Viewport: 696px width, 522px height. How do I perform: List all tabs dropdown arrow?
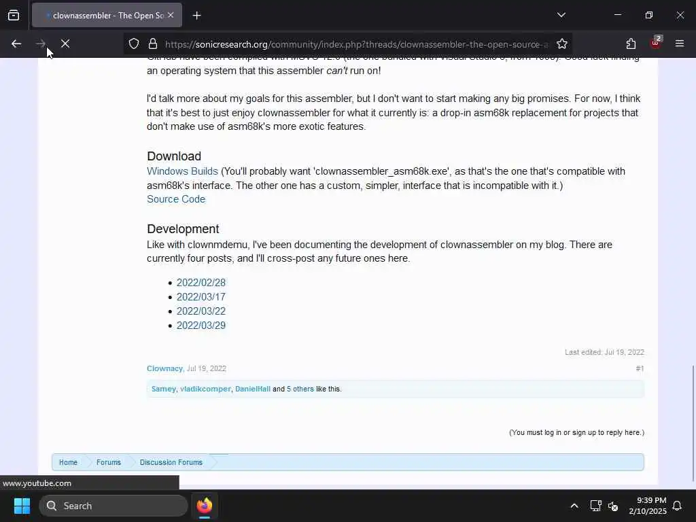click(561, 15)
